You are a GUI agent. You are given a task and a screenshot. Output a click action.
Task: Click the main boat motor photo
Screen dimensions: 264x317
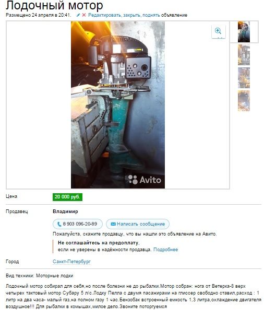tap(118, 105)
